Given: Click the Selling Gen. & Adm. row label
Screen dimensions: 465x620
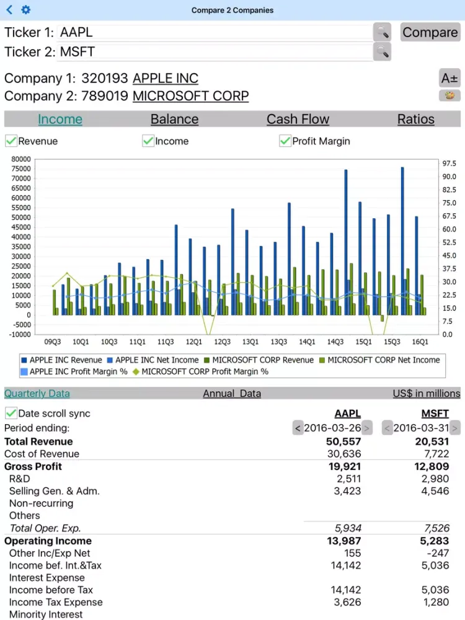Looking at the screenshot, I should 54,490.
